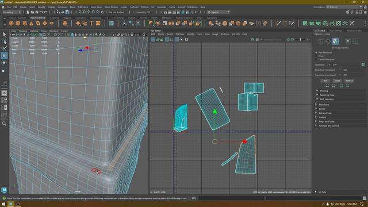
Task: Open the UV Editor Modify menu
Action: click(190, 34)
